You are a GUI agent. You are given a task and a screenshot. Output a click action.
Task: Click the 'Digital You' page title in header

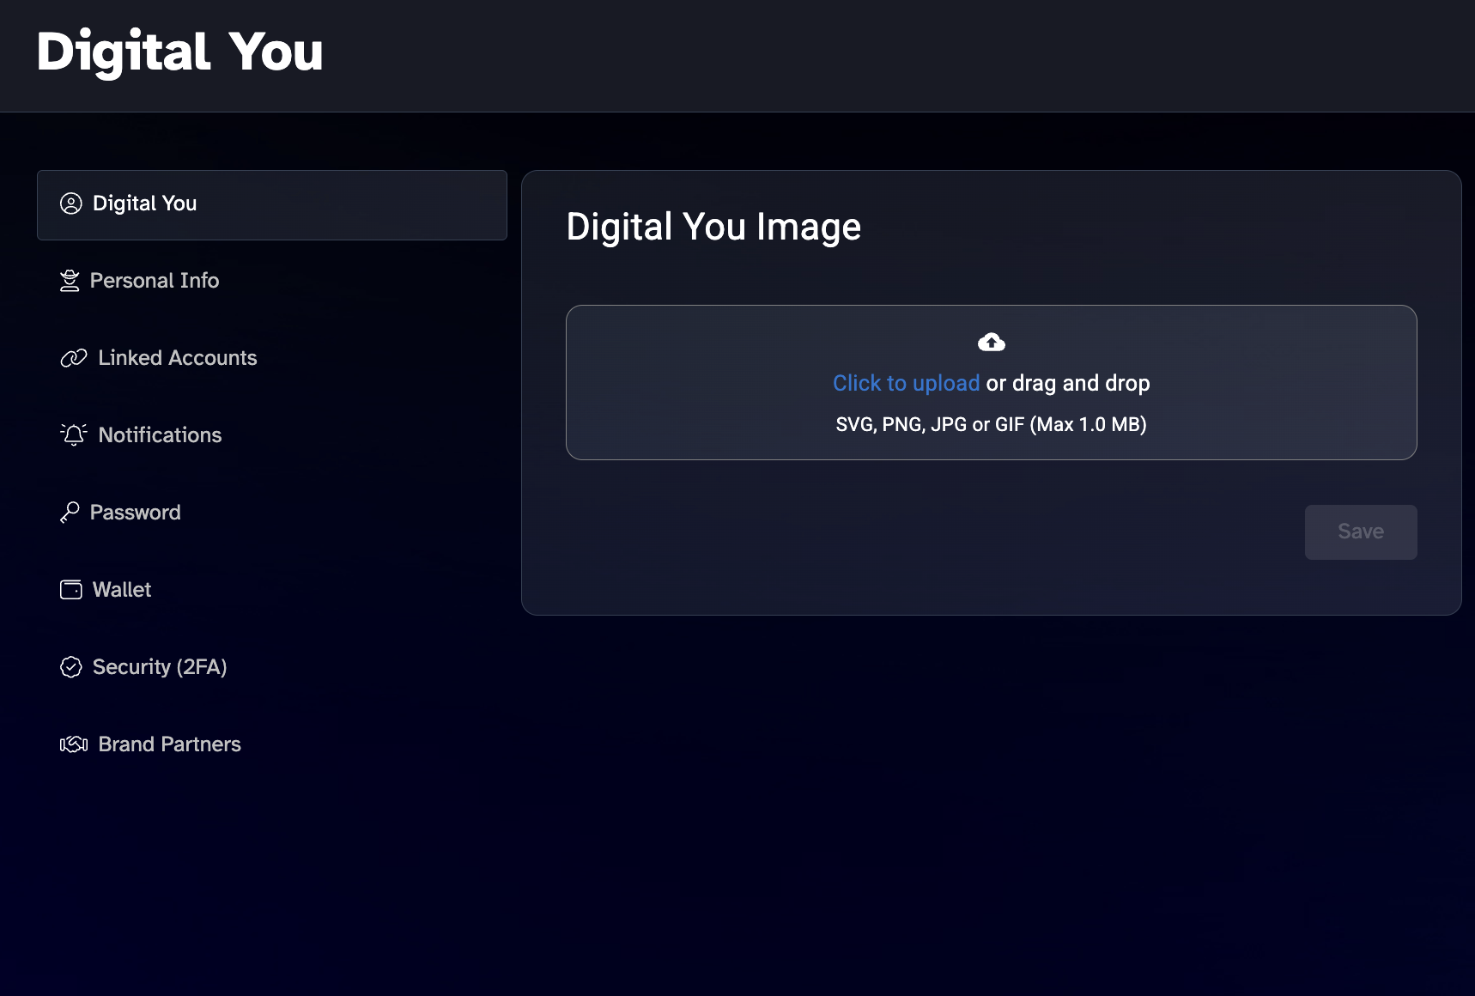(180, 52)
